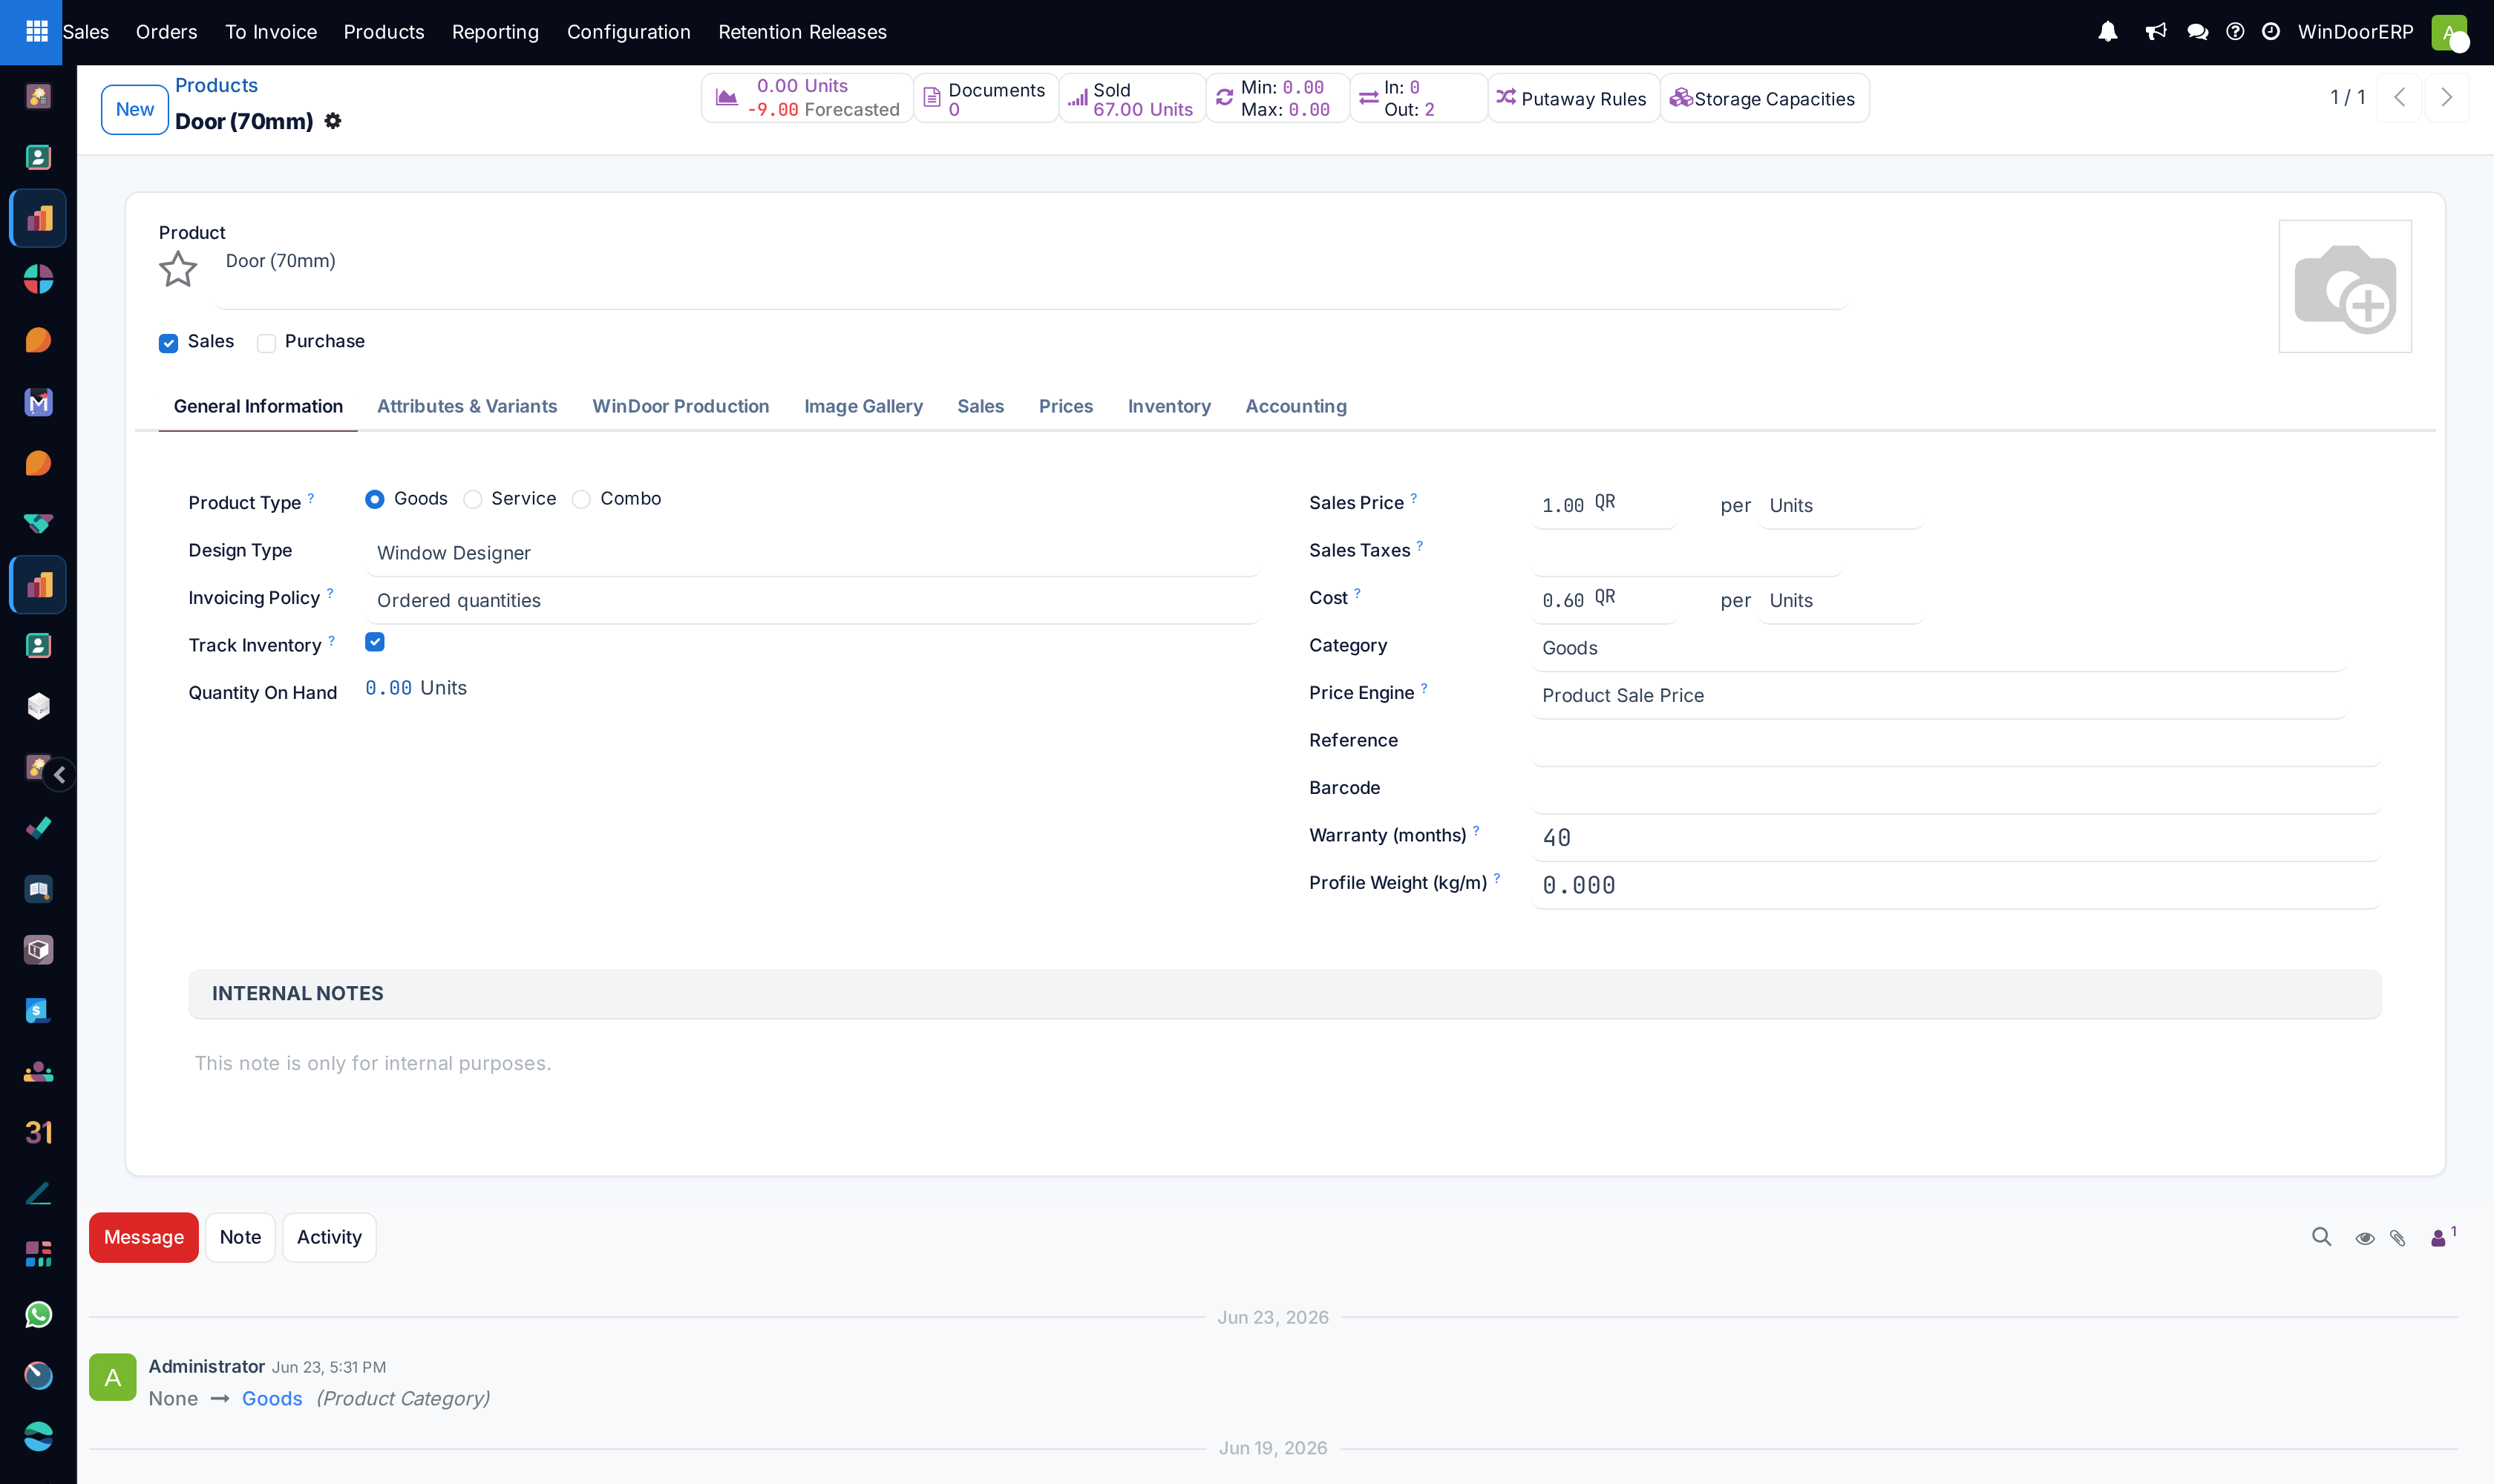This screenshot has width=2494, height=1484.
Task: Open the apps grid home menu
Action: point(37,32)
